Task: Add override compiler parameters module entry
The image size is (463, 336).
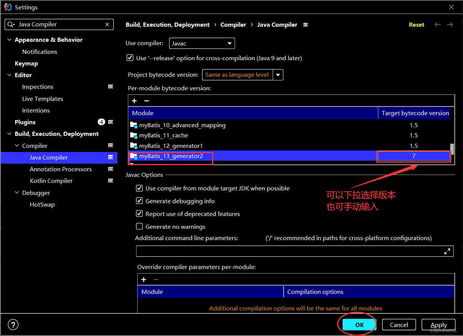Action: pyautogui.click(x=144, y=280)
